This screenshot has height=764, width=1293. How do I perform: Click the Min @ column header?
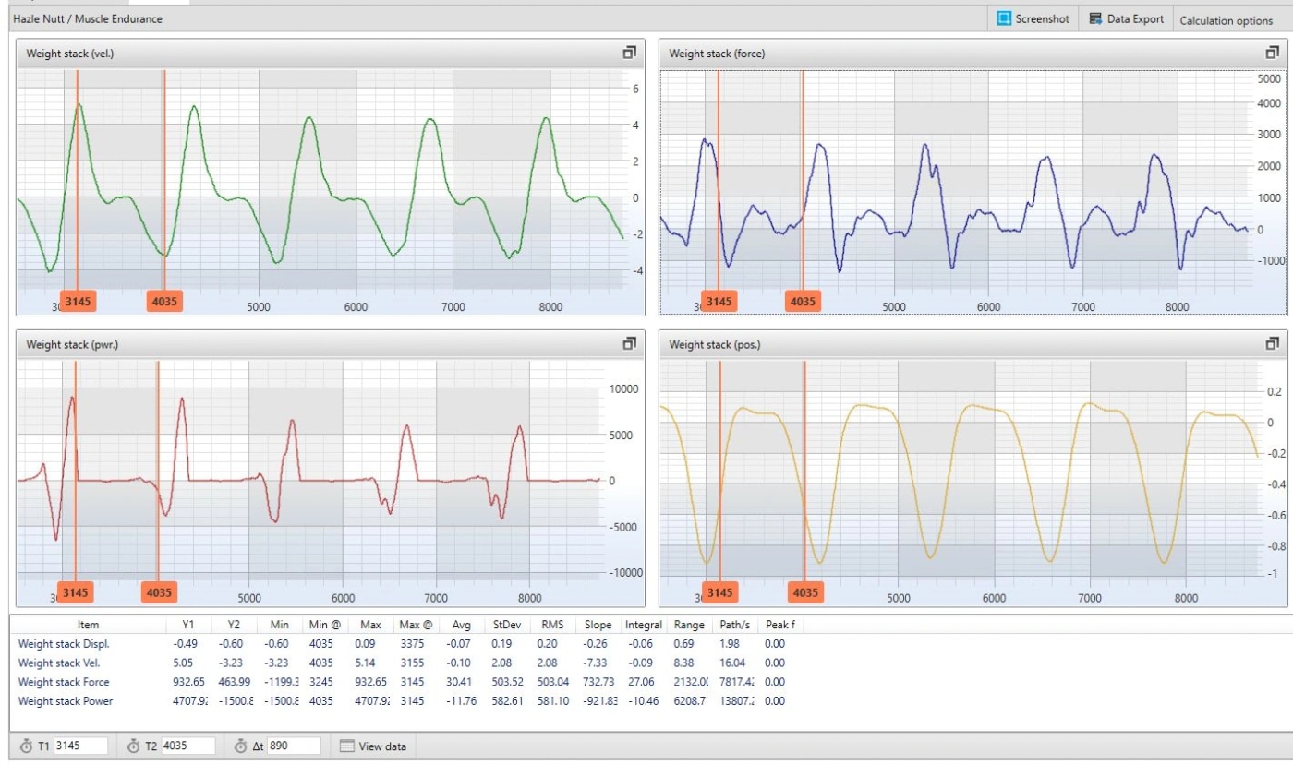pyautogui.click(x=324, y=625)
